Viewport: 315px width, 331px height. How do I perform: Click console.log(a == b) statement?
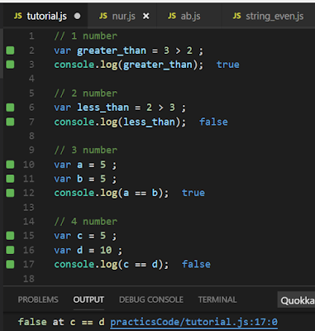tap(112, 193)
